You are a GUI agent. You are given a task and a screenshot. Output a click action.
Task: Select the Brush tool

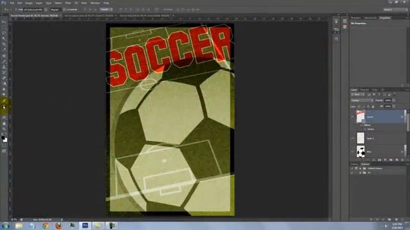click(x=4, y=61)
